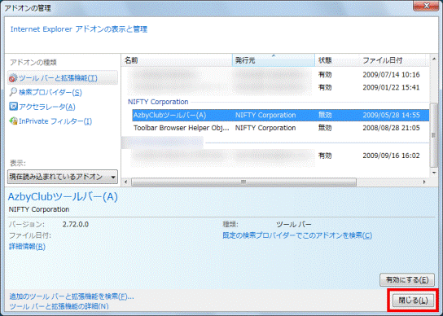This screenshot has width=443, height=316.
Task: Select the AzbyClubツールバー(A) row
Action: 281,116
